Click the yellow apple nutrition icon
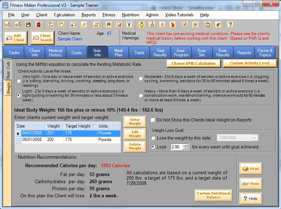This screenshot has width=281, height=209. (142, 24)
